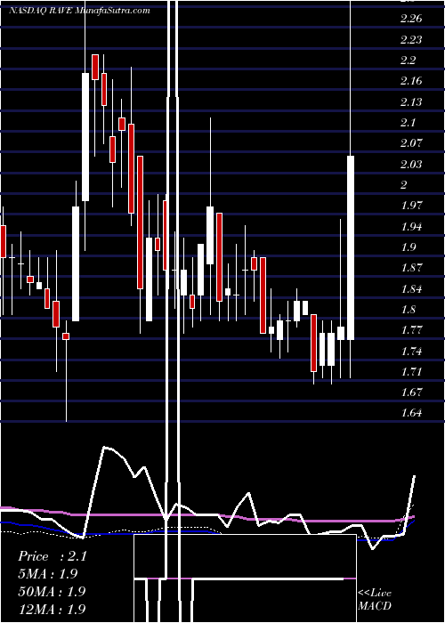Click the 2 price axis label
Screen dimensions: 445x623
coord(404,185)
